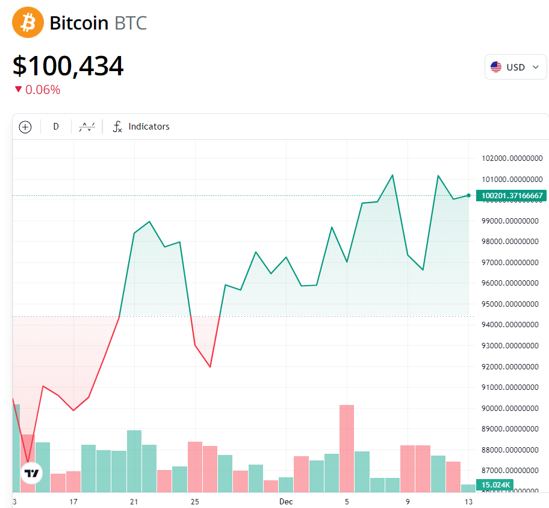Screen dimensions: 549x508
Task: Click the 88000.00000000 price axis label
Action: (510, 450)
